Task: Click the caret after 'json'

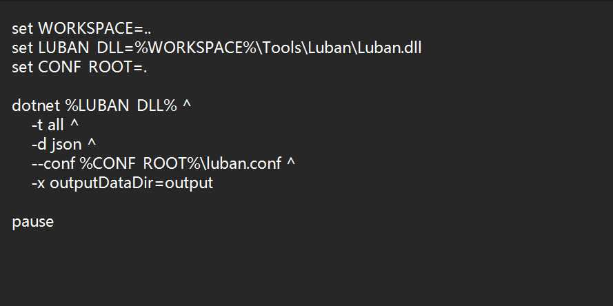Action: coord(93,145)
